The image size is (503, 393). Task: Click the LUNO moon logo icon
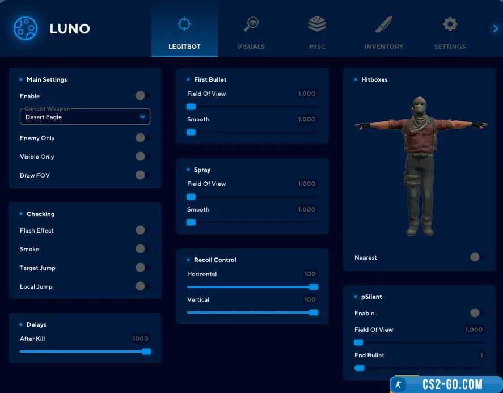coord(25,28)
